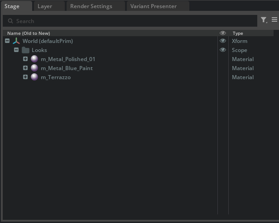This screenshot has width=279, height=223.
Task: Click the Type column header
Action: coord(238,33)
